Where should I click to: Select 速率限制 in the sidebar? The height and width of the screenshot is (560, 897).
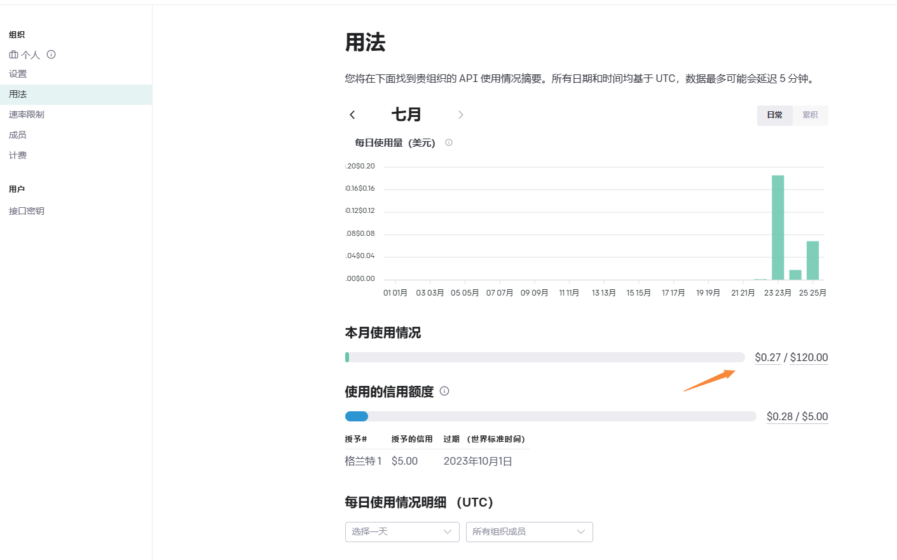tap(25, 114)
